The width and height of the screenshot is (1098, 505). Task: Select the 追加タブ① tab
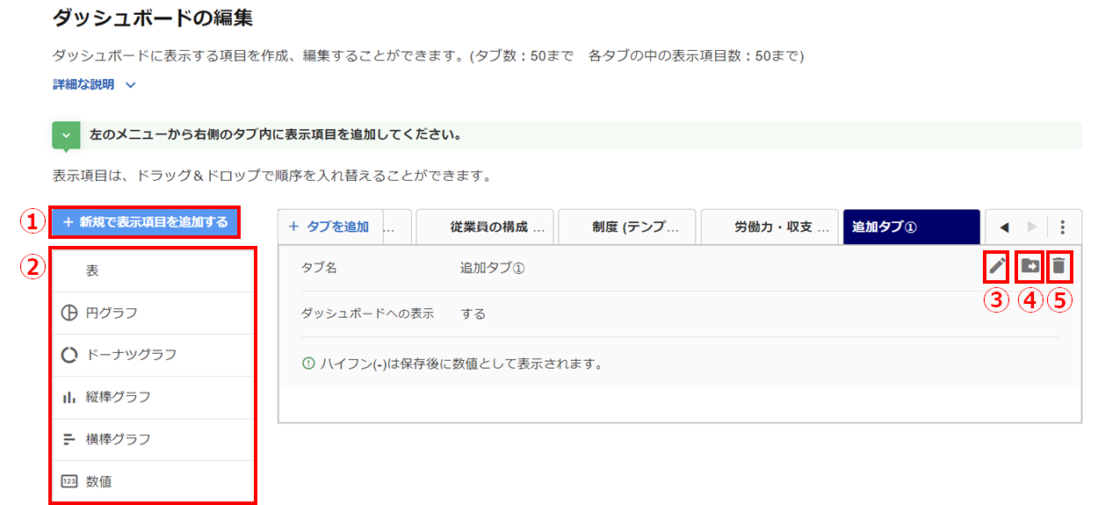pyautogui.click(x=910, y=227)
